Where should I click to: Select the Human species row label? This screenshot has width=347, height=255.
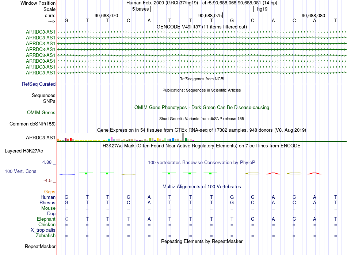coord(48,197)
